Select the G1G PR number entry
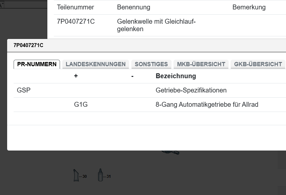Viewport: 286px width, 195px height. click(x=81, y=105)
